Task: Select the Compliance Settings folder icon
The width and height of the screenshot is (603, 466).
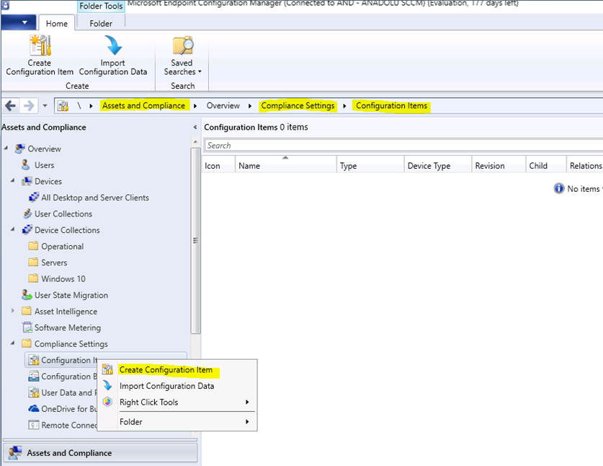Action: point(27,343)
